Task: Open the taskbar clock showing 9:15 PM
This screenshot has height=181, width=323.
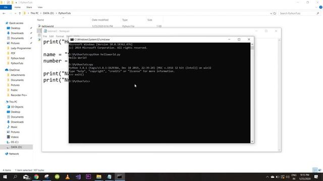Action: pos(305,176)
